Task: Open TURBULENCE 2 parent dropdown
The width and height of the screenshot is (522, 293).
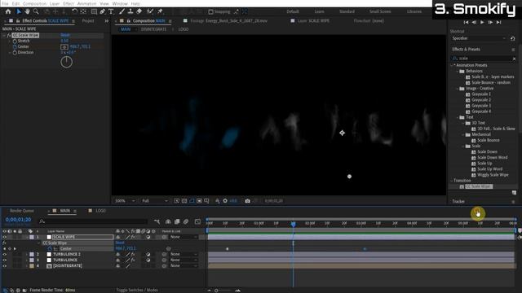Action: click(184, 255)
